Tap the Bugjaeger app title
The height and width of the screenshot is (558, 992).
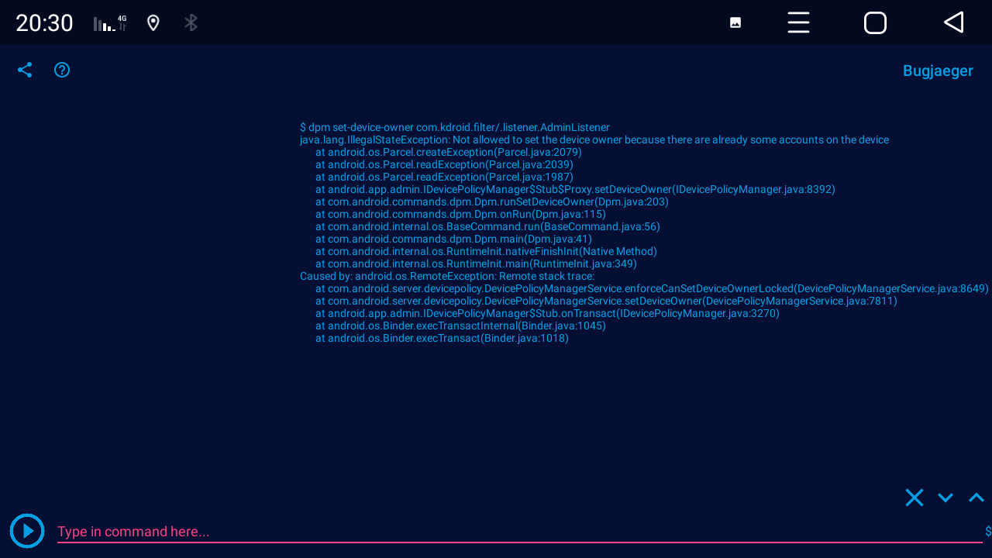tap(938, 70)
